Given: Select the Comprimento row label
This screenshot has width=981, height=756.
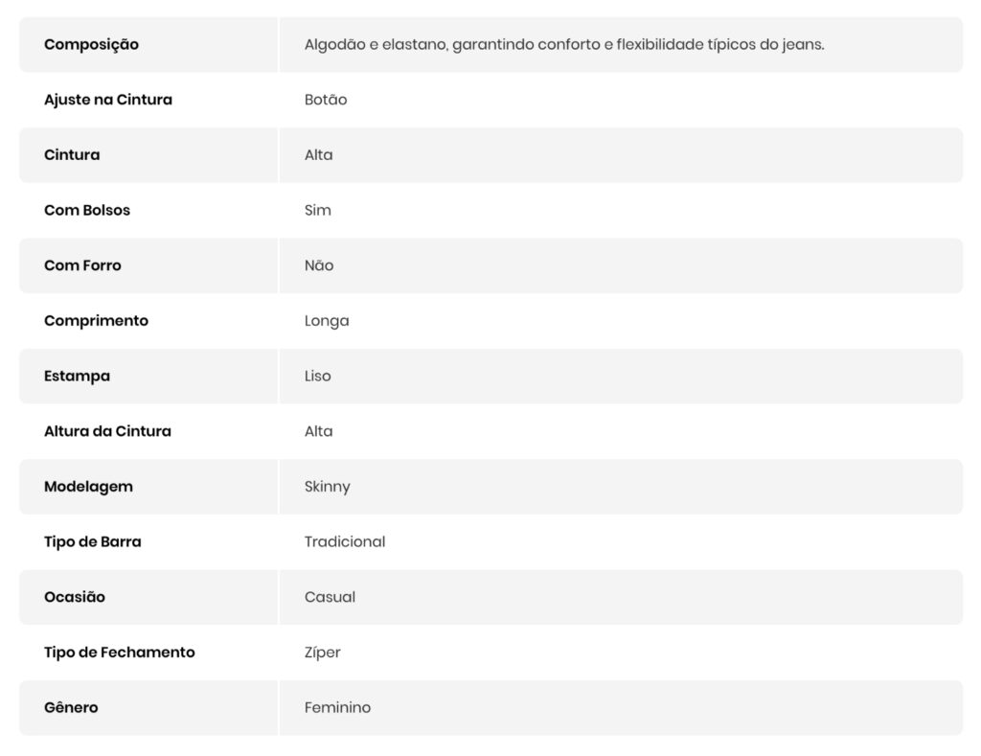Looking at the screenshot, I should pos(96,321).
